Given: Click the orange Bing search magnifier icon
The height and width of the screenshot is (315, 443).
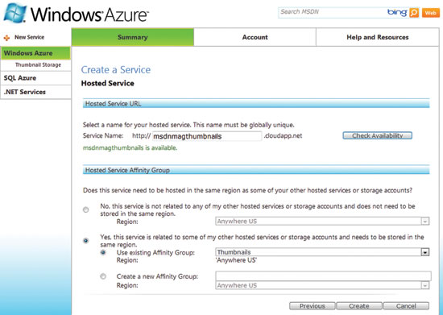Looking at the screenshot, I should [414, 12].
